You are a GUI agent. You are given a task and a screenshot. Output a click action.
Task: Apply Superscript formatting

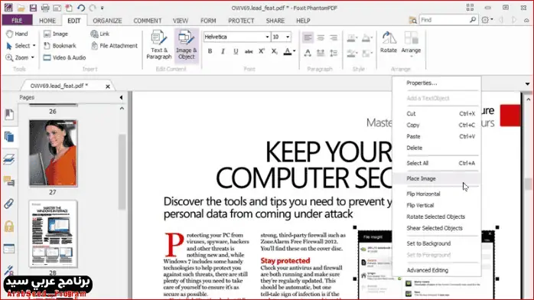point(262,51)
